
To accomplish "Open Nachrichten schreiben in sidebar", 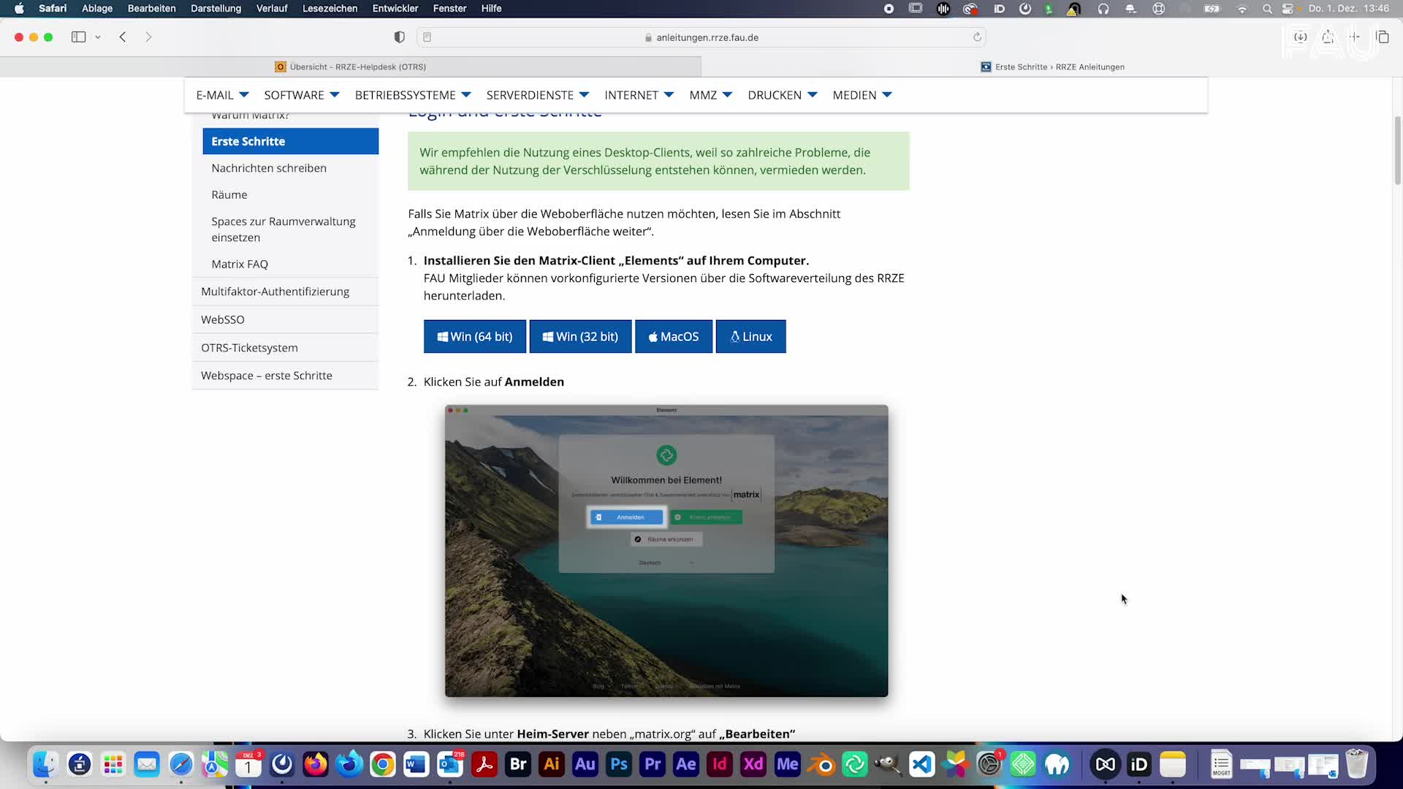I will pyautogui.click(x=269, y=168).
